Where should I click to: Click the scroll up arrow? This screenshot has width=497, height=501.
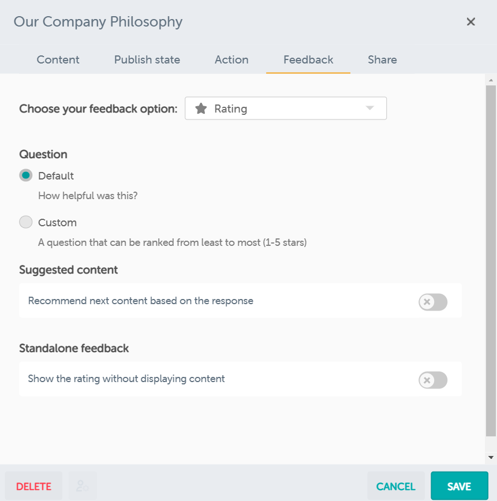(491, 80)
